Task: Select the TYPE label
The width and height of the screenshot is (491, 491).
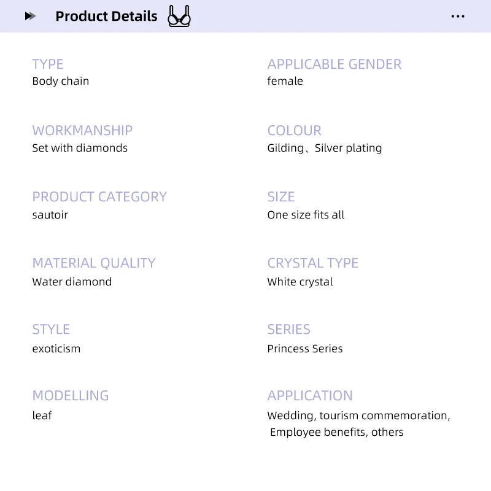Action: [48, 64]
